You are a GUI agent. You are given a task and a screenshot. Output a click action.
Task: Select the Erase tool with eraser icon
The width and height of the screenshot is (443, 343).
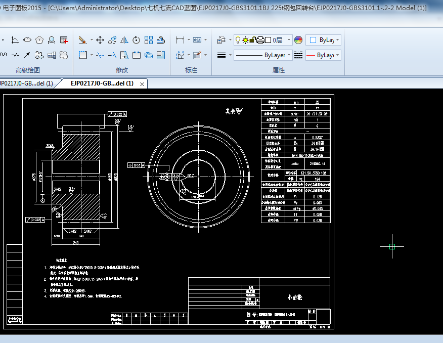(x=82, y=39)
